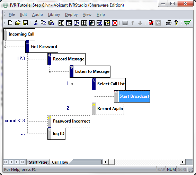Screen dimensions: 196x175
Task: Click the horizontal scrollbar right arrow
Action: pos(183,162)
